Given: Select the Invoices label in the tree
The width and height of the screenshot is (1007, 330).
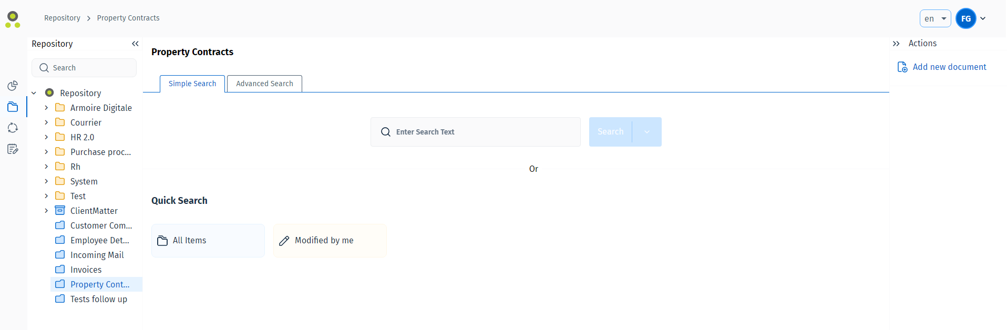Looking at the screenshot, I should coord(86,270).
